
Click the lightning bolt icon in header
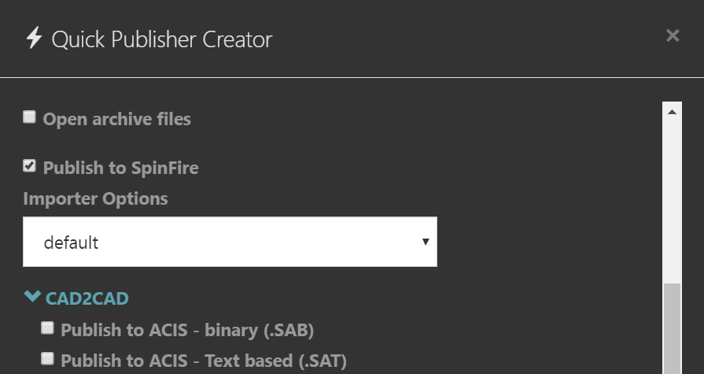(x=34, y=38)
